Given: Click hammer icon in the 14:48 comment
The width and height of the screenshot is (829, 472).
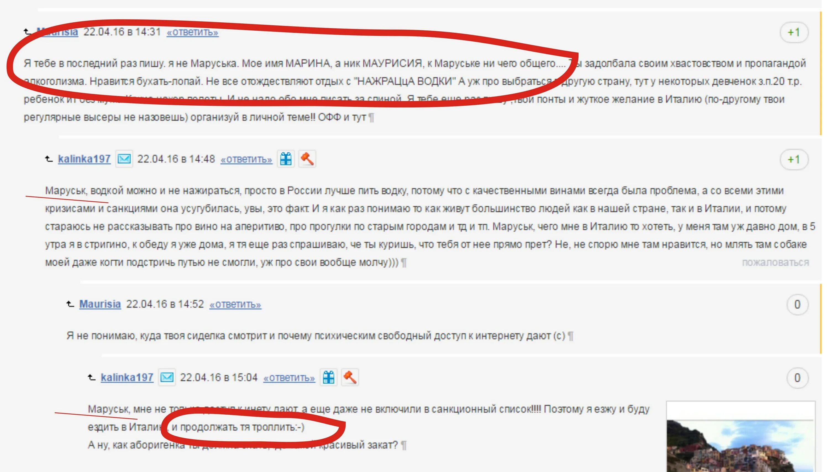Looking at the screenshot, I should [307, 159].
